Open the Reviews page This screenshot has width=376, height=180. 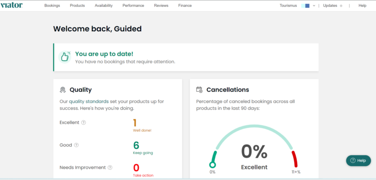[x=161, y=5]
